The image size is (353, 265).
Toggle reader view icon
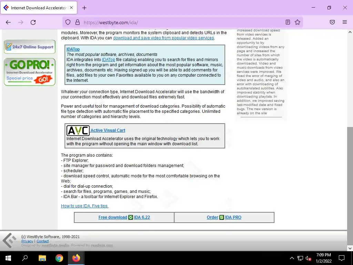(288, 22)
